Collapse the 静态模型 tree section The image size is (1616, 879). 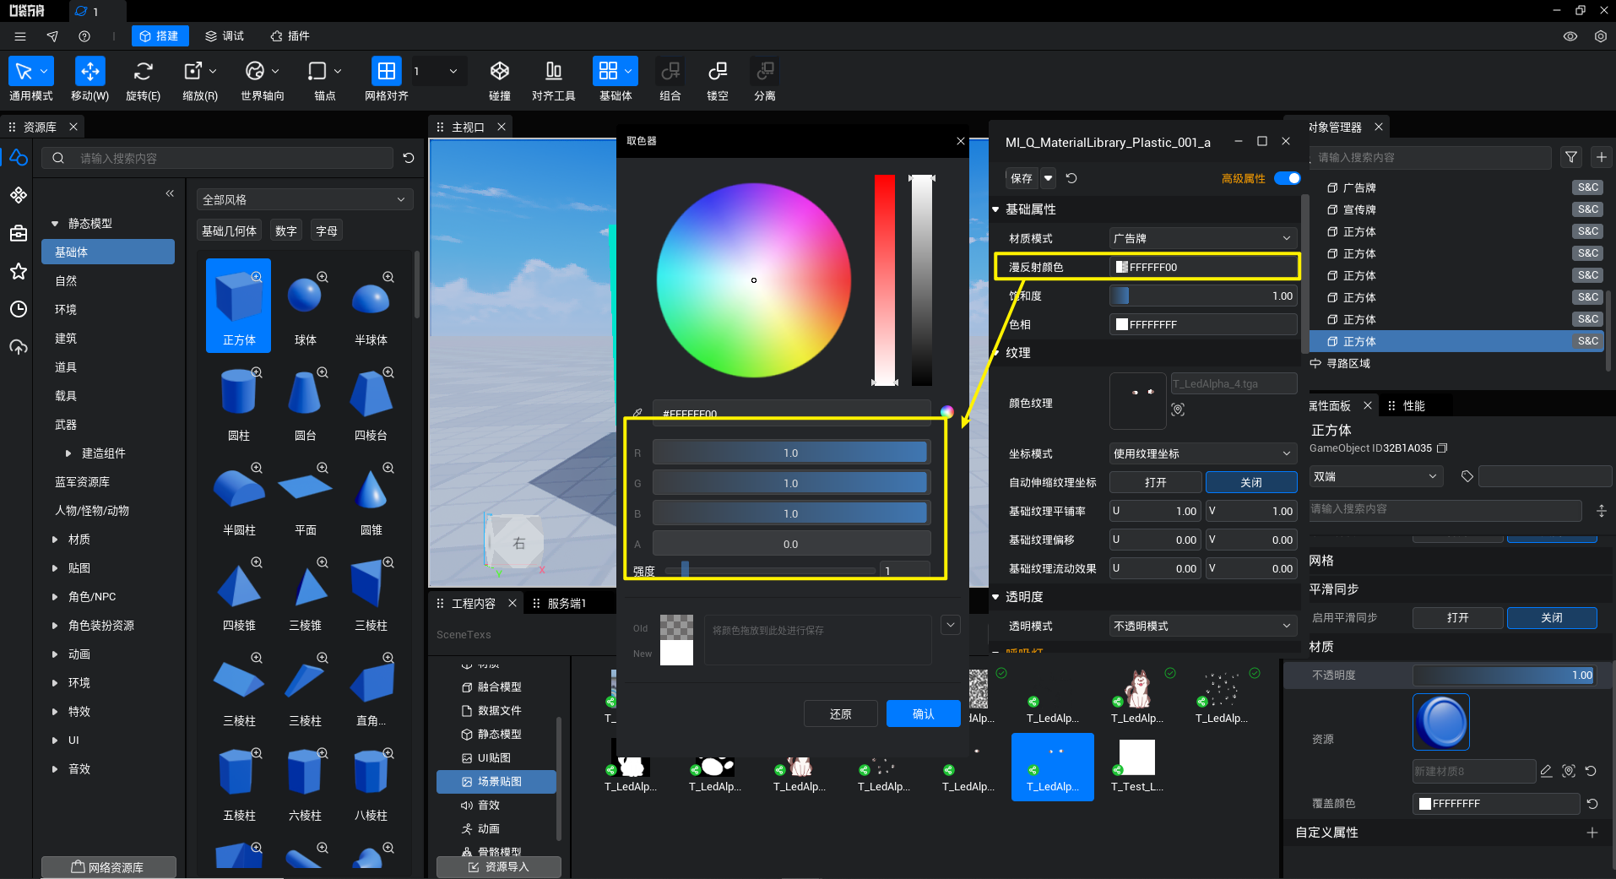click(x=55, y=224)
